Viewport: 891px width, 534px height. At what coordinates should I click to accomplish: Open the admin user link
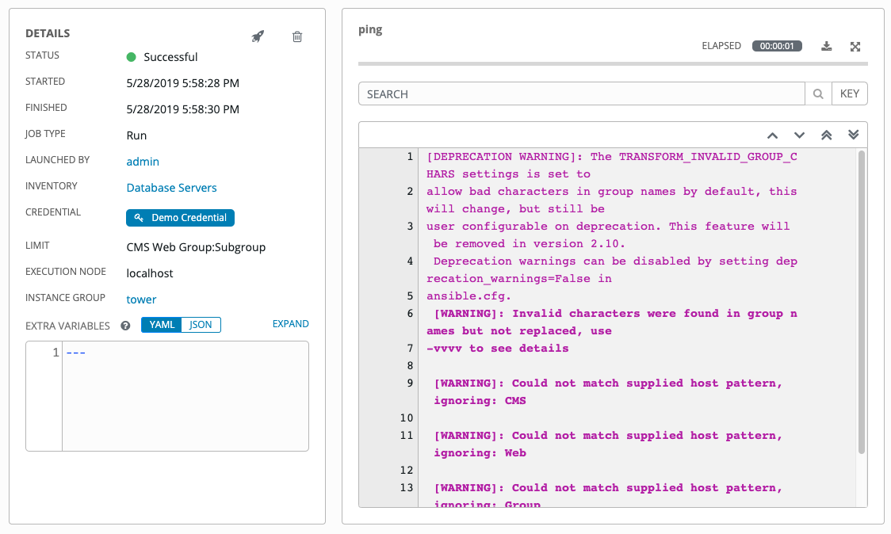click(143, 162)
